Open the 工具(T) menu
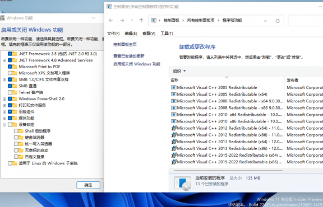The width and height of the screenshot is (323, 207). tap(167, 34)
